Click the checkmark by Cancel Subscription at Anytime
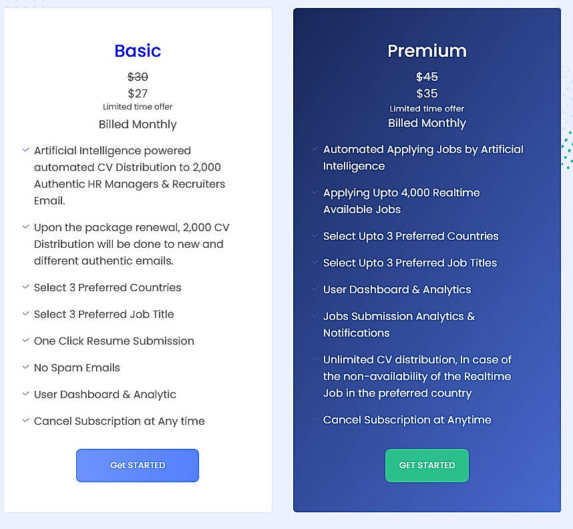This screenshot has height=529, width=573. coord(314,419)
